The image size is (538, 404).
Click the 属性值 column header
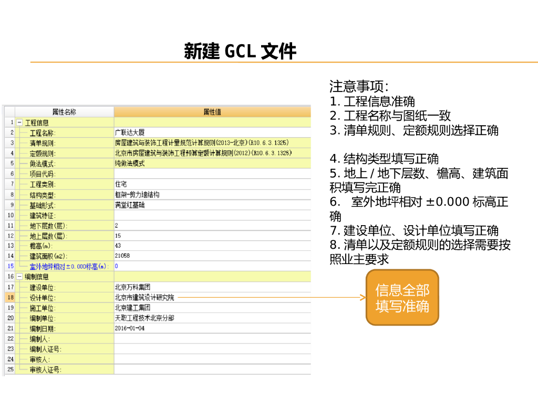(x=212, y=112)
